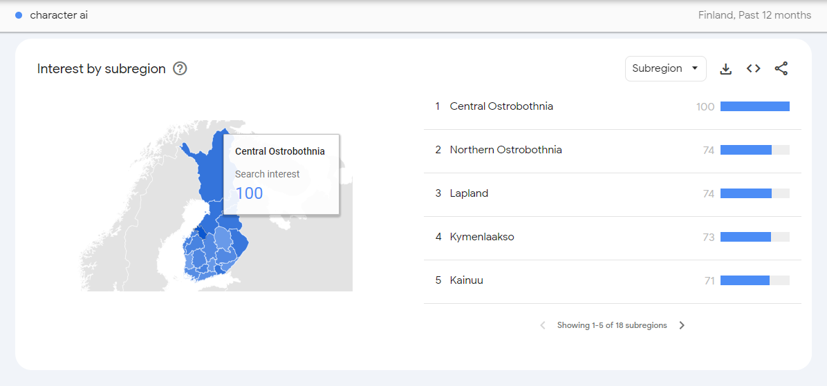
Task: Open the embed code icon
Action: pos(753,68)
